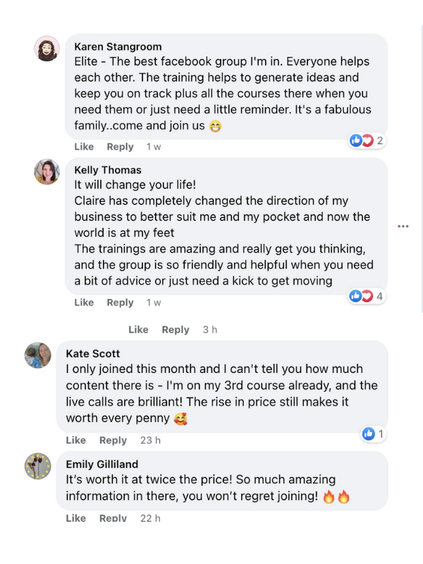The width and height of the screenshot is (423, 564).
Task: Like Karen Stangroom's comment
Action: [x=84, y=147]
